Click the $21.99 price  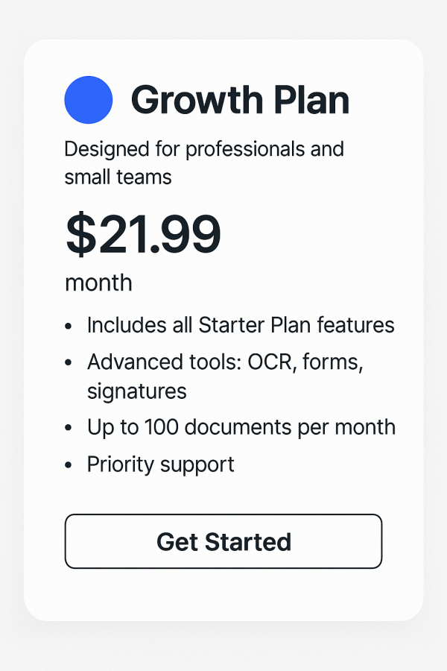click(143, 234)
